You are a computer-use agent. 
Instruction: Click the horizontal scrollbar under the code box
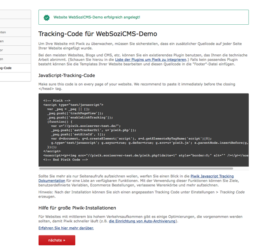pos(136,169)
